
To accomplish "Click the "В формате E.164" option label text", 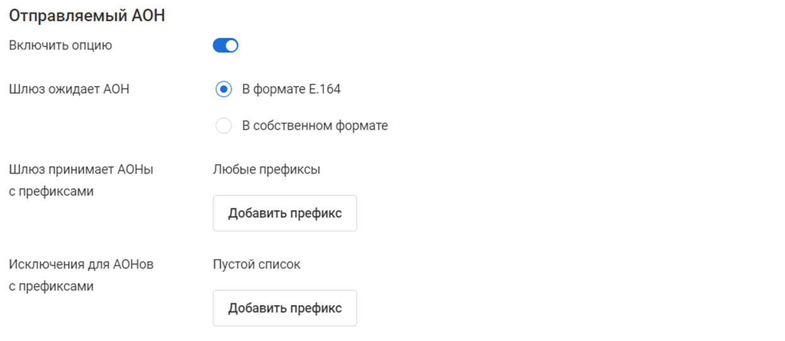I will (x=291, y=89).
